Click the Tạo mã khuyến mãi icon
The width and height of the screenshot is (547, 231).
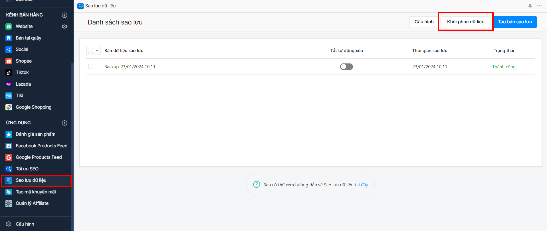tap(9, 192)
